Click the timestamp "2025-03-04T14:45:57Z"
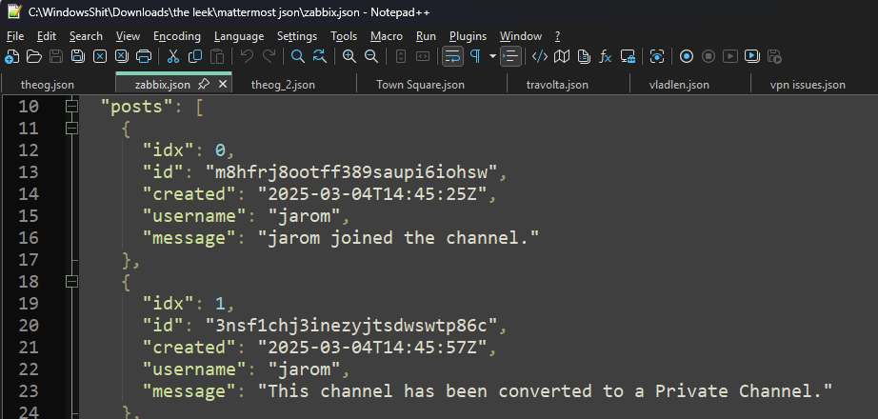 click(372, 348)
